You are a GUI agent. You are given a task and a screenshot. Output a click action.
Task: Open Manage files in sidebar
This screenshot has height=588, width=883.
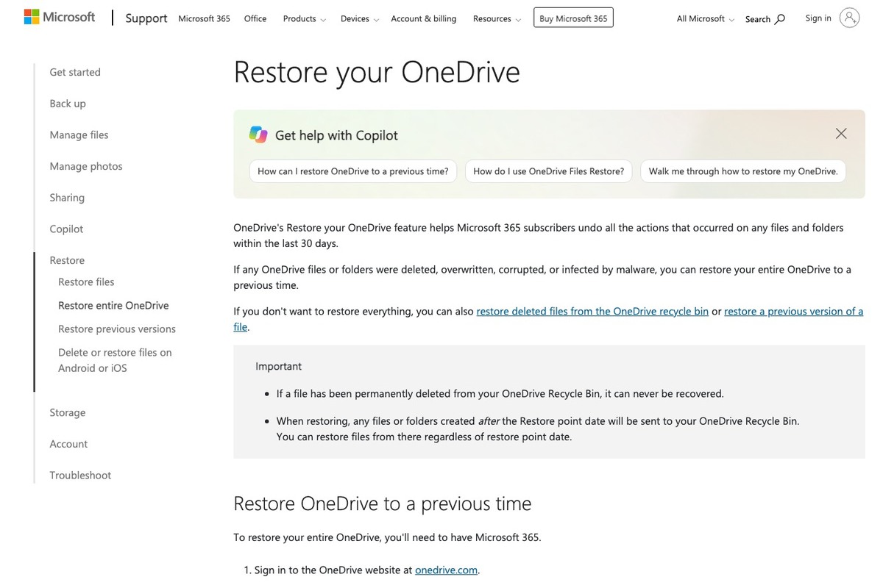tap(79, 135)
